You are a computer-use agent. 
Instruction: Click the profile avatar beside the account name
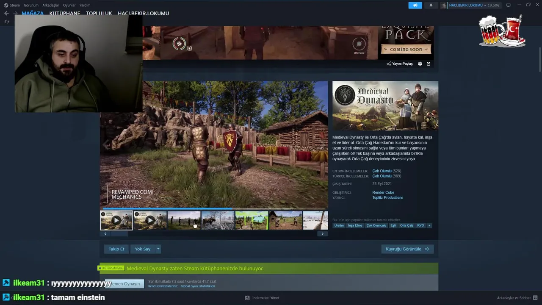click(444, 5)
